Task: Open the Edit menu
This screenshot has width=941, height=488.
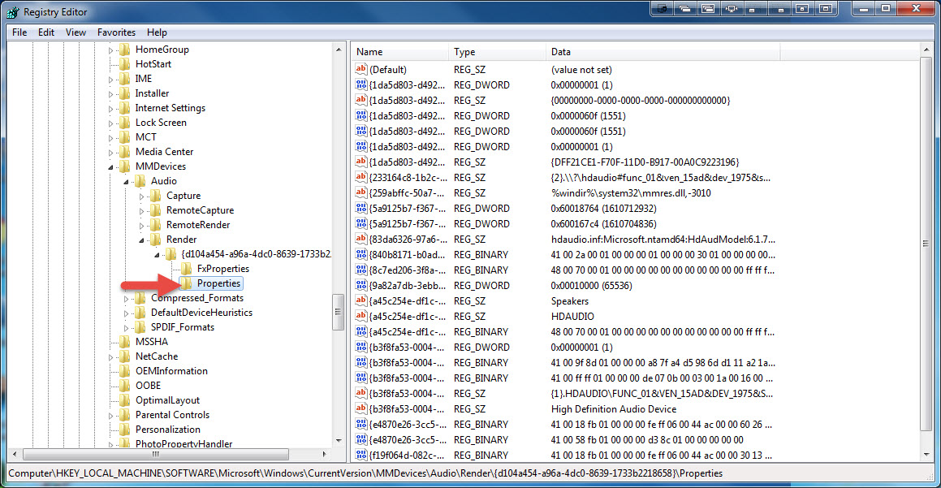Action: [46, 32]
